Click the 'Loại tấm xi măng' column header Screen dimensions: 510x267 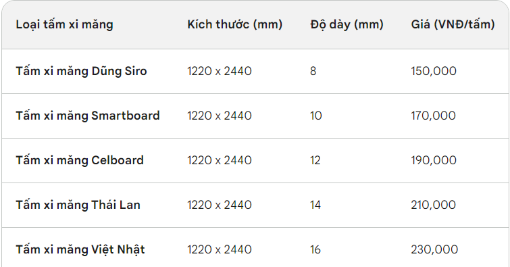(x=64, y=25)
